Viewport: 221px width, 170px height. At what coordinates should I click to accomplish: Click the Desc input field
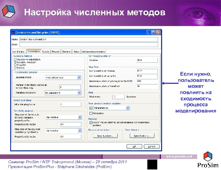point(89,44)
